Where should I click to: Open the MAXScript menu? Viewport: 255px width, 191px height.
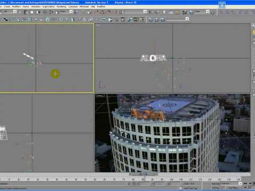tap(84, 6)
